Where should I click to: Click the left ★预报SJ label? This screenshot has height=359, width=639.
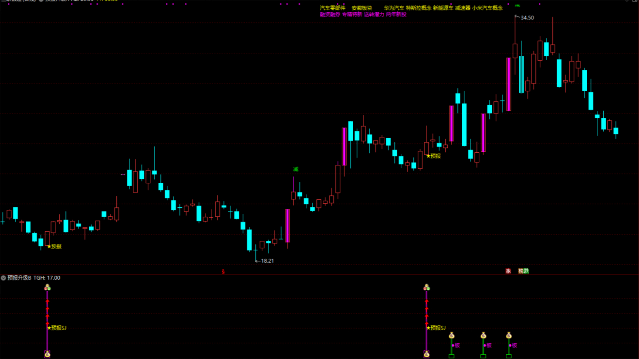(x=57, y=328)
